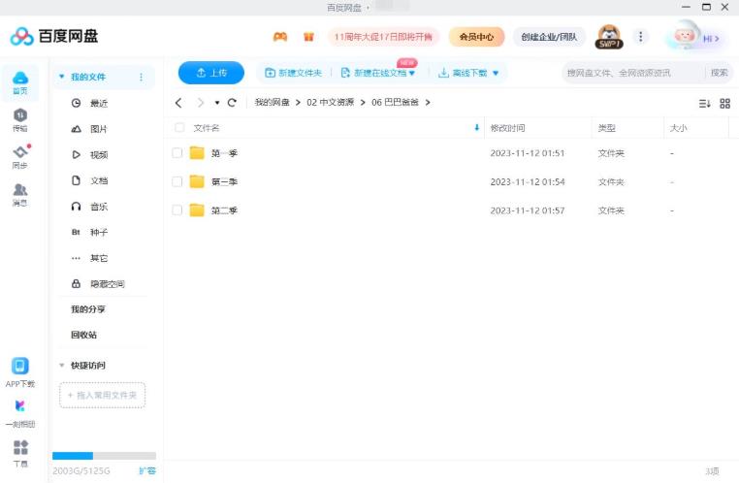This screenshot has width=739, height=483.
Task: Open the folder modified at 01:57
Action: 197,210
